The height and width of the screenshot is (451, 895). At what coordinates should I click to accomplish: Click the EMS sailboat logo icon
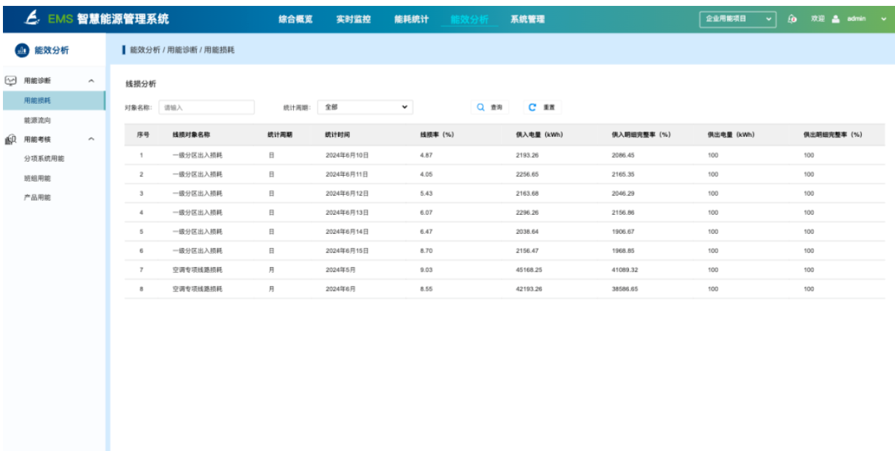tap(30, 18)
